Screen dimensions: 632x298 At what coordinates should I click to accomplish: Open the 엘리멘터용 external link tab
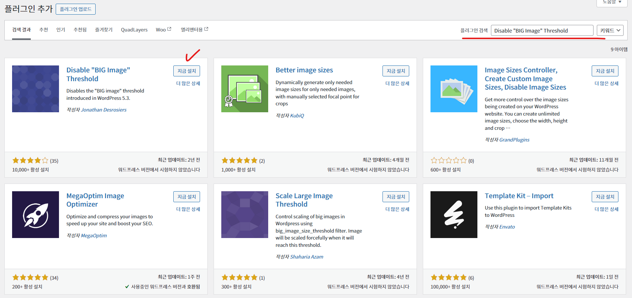point(195,30)
